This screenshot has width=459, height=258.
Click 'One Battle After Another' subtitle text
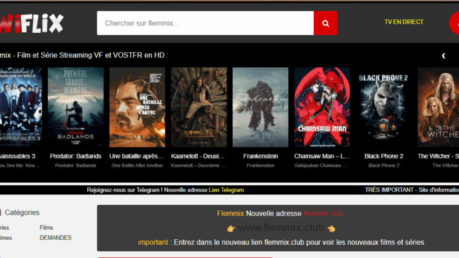137,165
